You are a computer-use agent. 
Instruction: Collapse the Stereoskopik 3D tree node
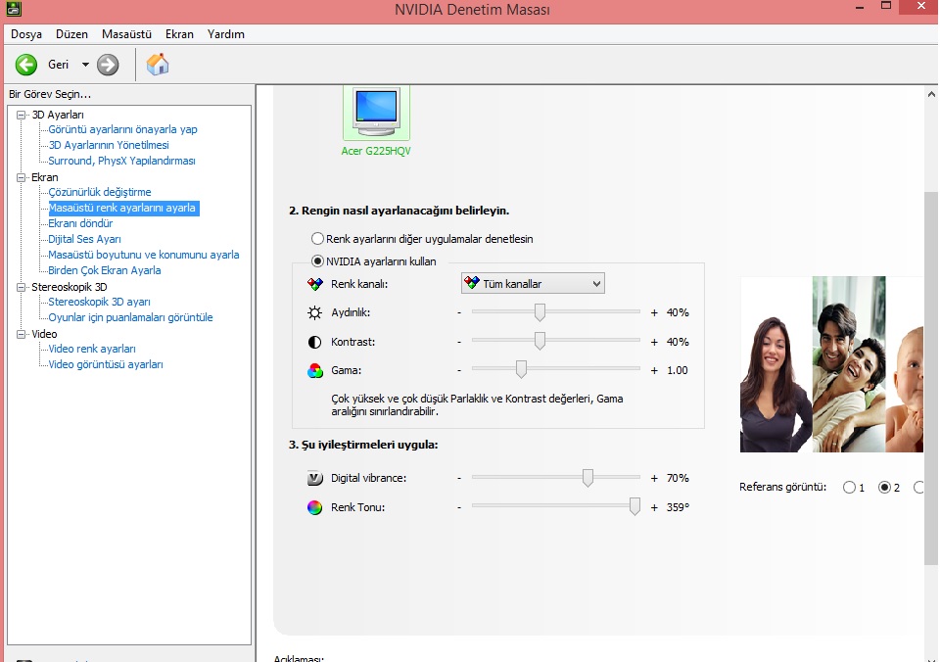tap(22, 287)
